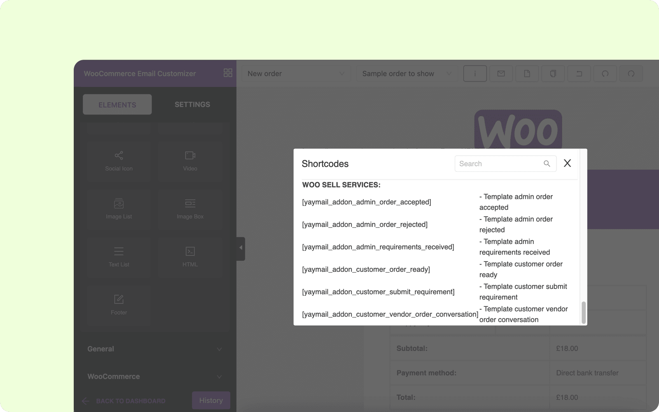
Task: Click the 'Total:' label in order table
Action: pos(406,398)
